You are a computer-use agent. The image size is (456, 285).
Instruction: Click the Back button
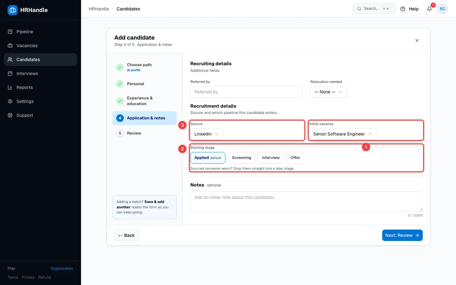click(127, 235)
